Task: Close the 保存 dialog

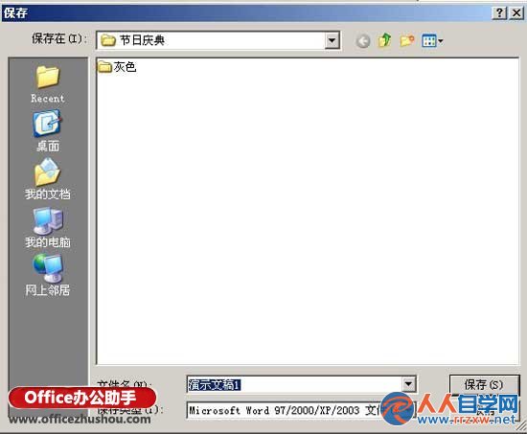Action: (x=516, y=13)
